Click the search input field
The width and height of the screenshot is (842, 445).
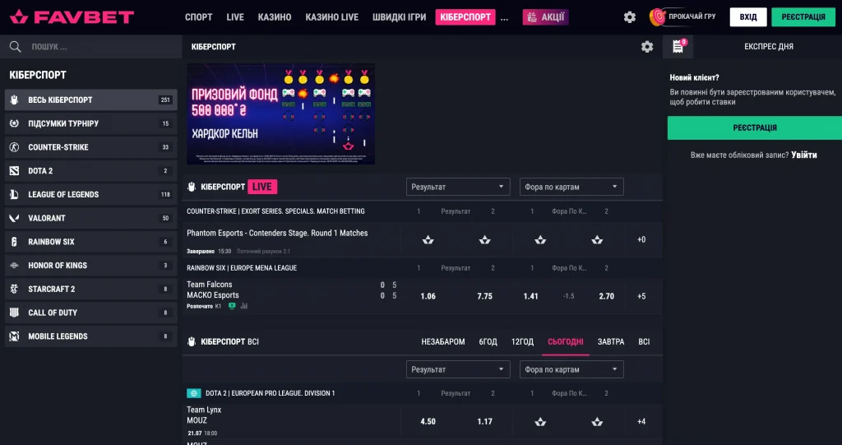click(x=91, y=47)
